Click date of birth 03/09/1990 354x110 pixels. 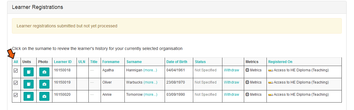coord(176,95)
